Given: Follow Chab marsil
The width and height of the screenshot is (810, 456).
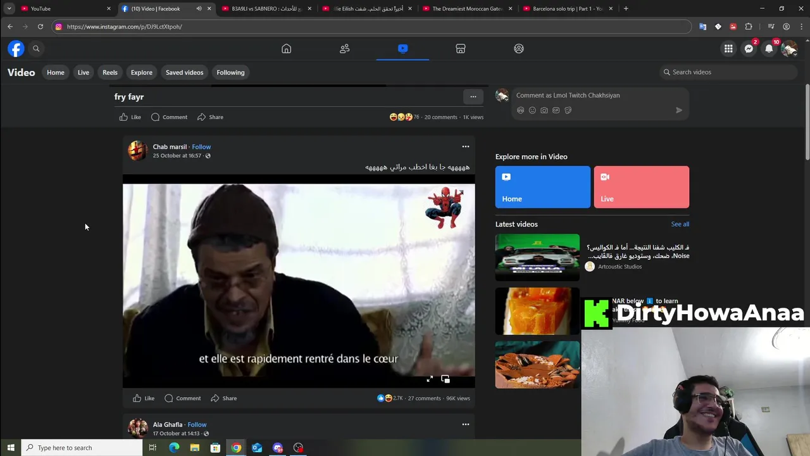Looking at the screenshot, I should [x=201, y=147].
